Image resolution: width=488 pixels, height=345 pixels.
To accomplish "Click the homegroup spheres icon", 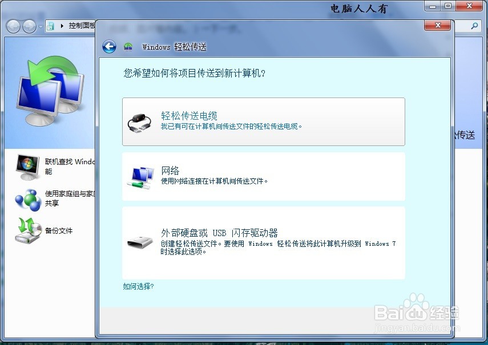I will pos(28,200).
